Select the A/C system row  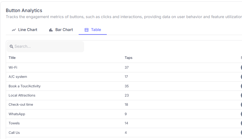[x=18, y=77]
